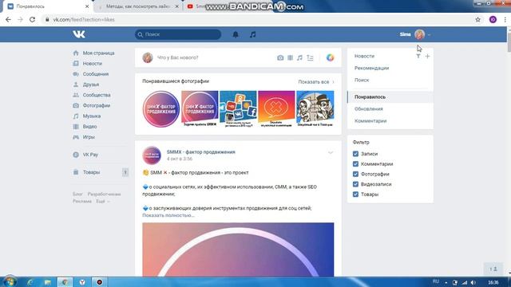
Task: Open the Bandicam recorder taskbar icon
Action: tap(99, 282)
